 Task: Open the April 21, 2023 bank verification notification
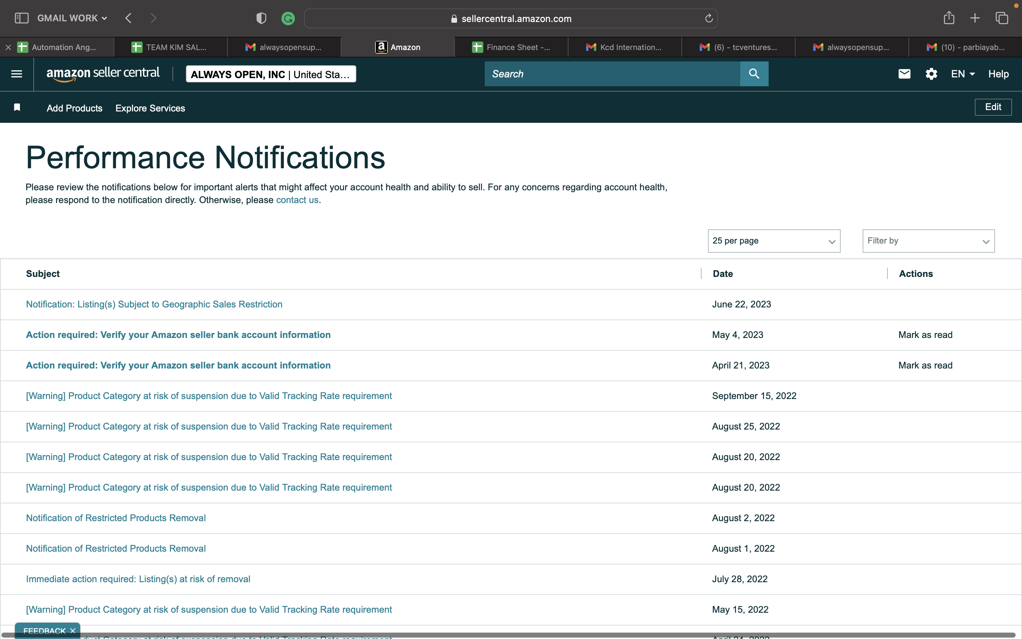[178, 365]
